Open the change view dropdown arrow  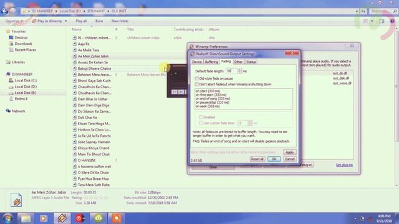372,21
